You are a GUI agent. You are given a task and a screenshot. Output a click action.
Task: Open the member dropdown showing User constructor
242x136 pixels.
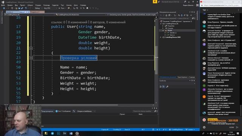[x=132, y=15]
